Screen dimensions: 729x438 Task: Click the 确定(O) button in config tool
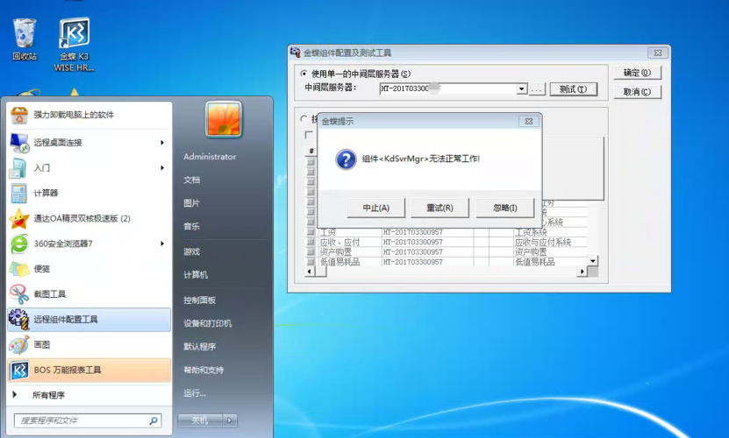pyautogui.click(x=637, y=73)
